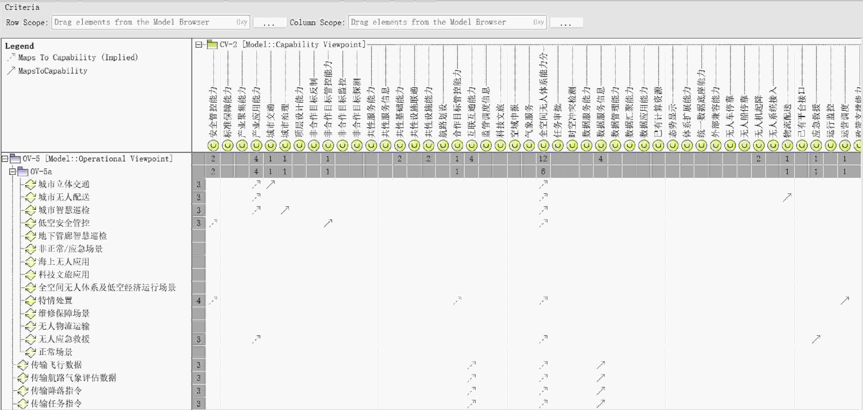Collapse the CV-2 Capability Viewpoint column tree
Viewport: 863px width, 410px height.
click(x=199, y=45)
